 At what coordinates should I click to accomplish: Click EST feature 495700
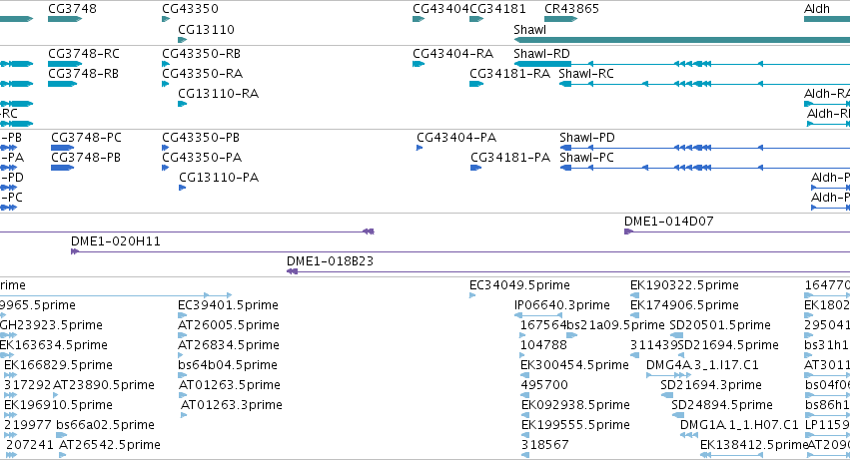coord(544,386)
